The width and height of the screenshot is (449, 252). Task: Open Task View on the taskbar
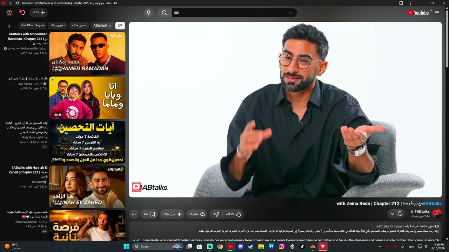[190, 246]
